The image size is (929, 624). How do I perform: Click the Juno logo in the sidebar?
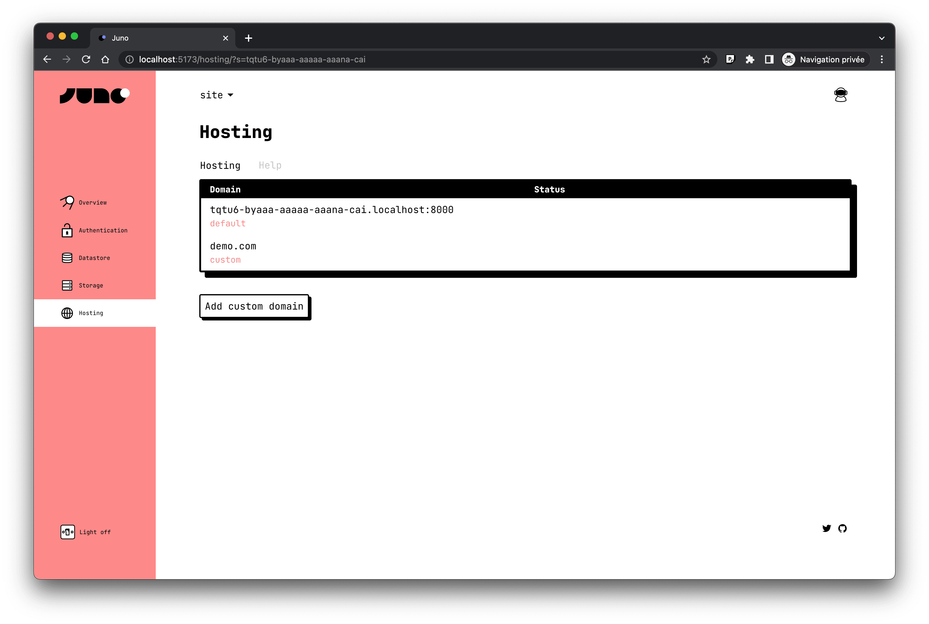tap(94, 96)
